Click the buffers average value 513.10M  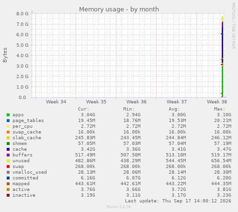(x=176, y=155)
